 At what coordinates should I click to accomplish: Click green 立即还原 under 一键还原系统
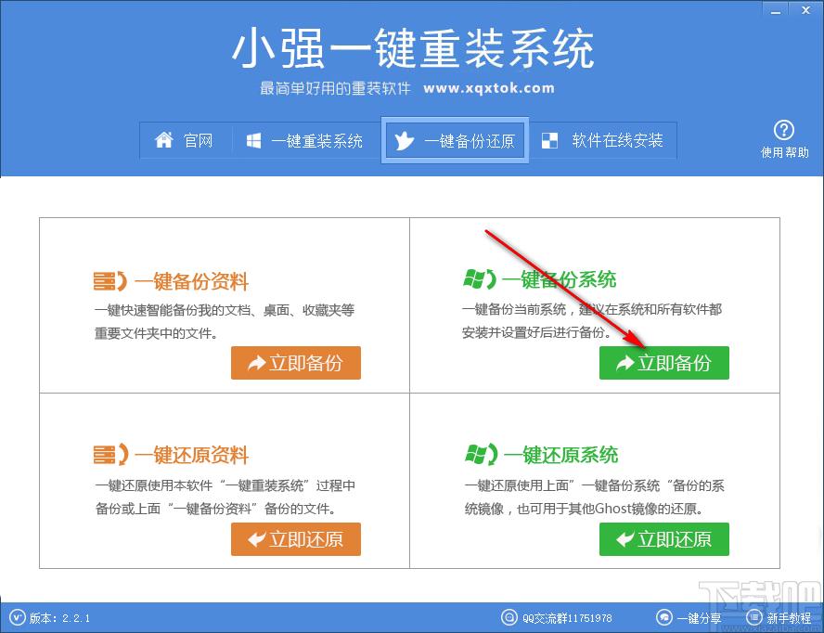pyautogui.click(x=664, y=539)
